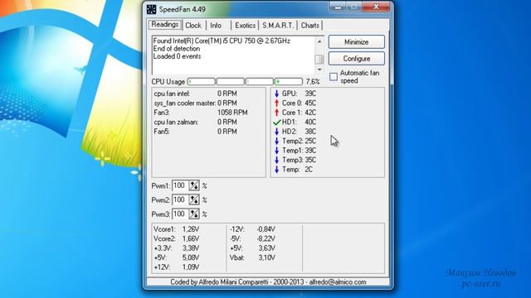Click the CPU usage '7,6%' value

(313, 82)
